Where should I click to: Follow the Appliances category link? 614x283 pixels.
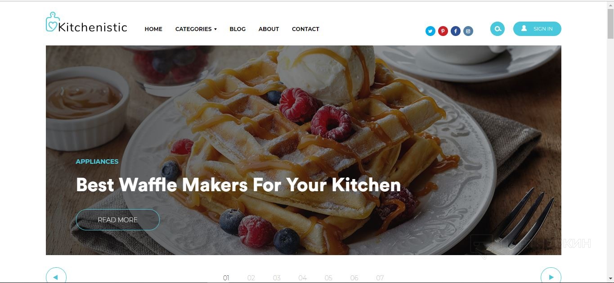97,162
